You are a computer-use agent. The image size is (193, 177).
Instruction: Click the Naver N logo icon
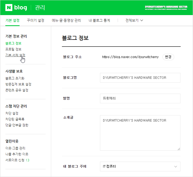[9, 8]
